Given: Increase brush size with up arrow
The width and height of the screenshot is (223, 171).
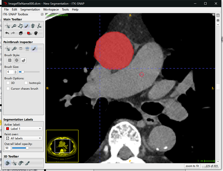Looking at the screenshot, I should click(x=15, y=71).
